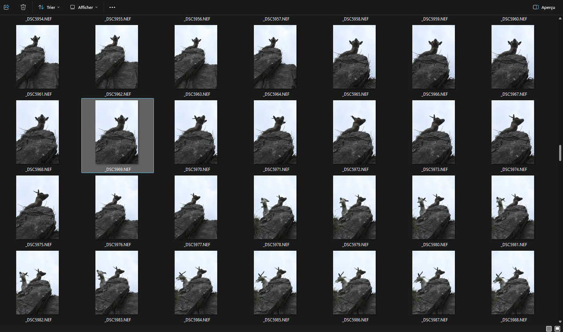Screen dimensions: 563x332
Task: Open the three-dot more options menu
Action: (x=112, y=7)
